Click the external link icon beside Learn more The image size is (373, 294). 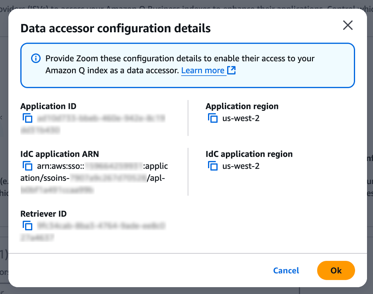232,71
